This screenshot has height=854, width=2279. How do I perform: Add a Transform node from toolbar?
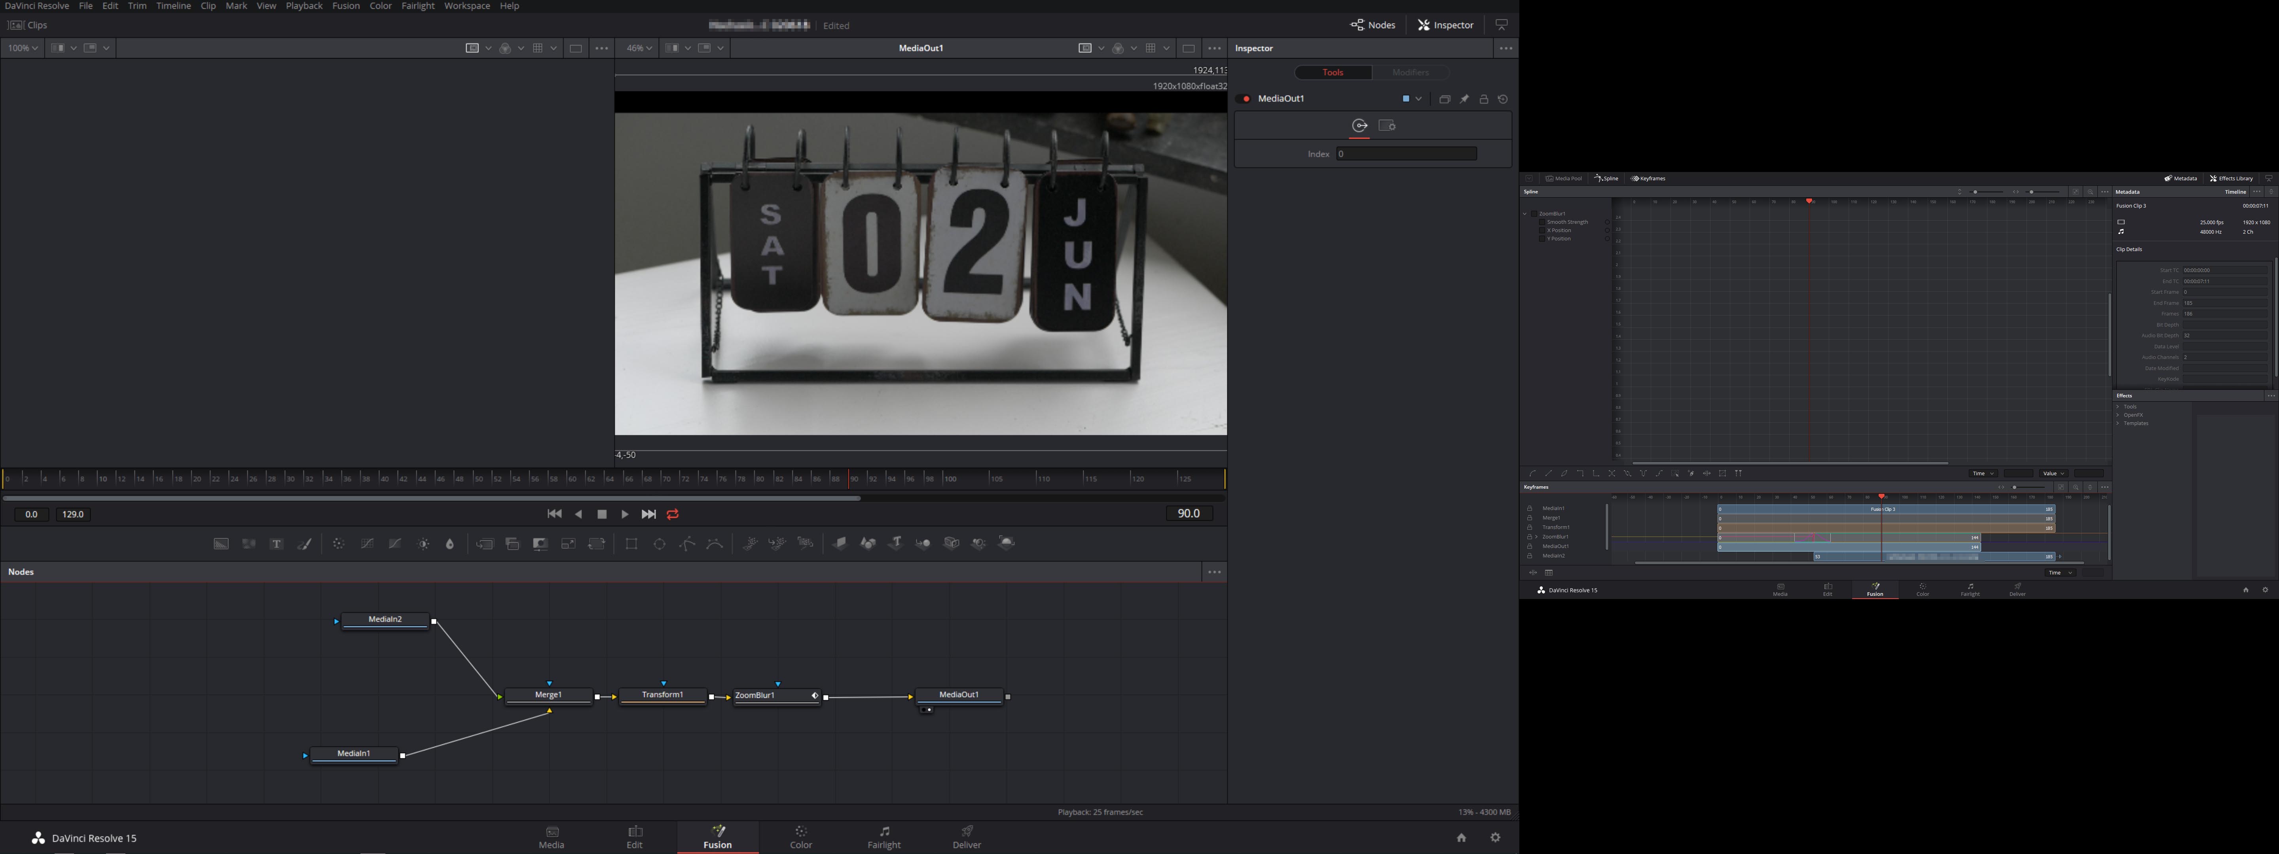point(597,544)
